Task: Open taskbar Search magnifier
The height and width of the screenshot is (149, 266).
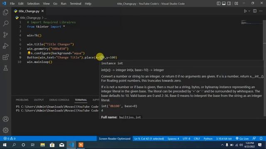Action: (14, 145)
